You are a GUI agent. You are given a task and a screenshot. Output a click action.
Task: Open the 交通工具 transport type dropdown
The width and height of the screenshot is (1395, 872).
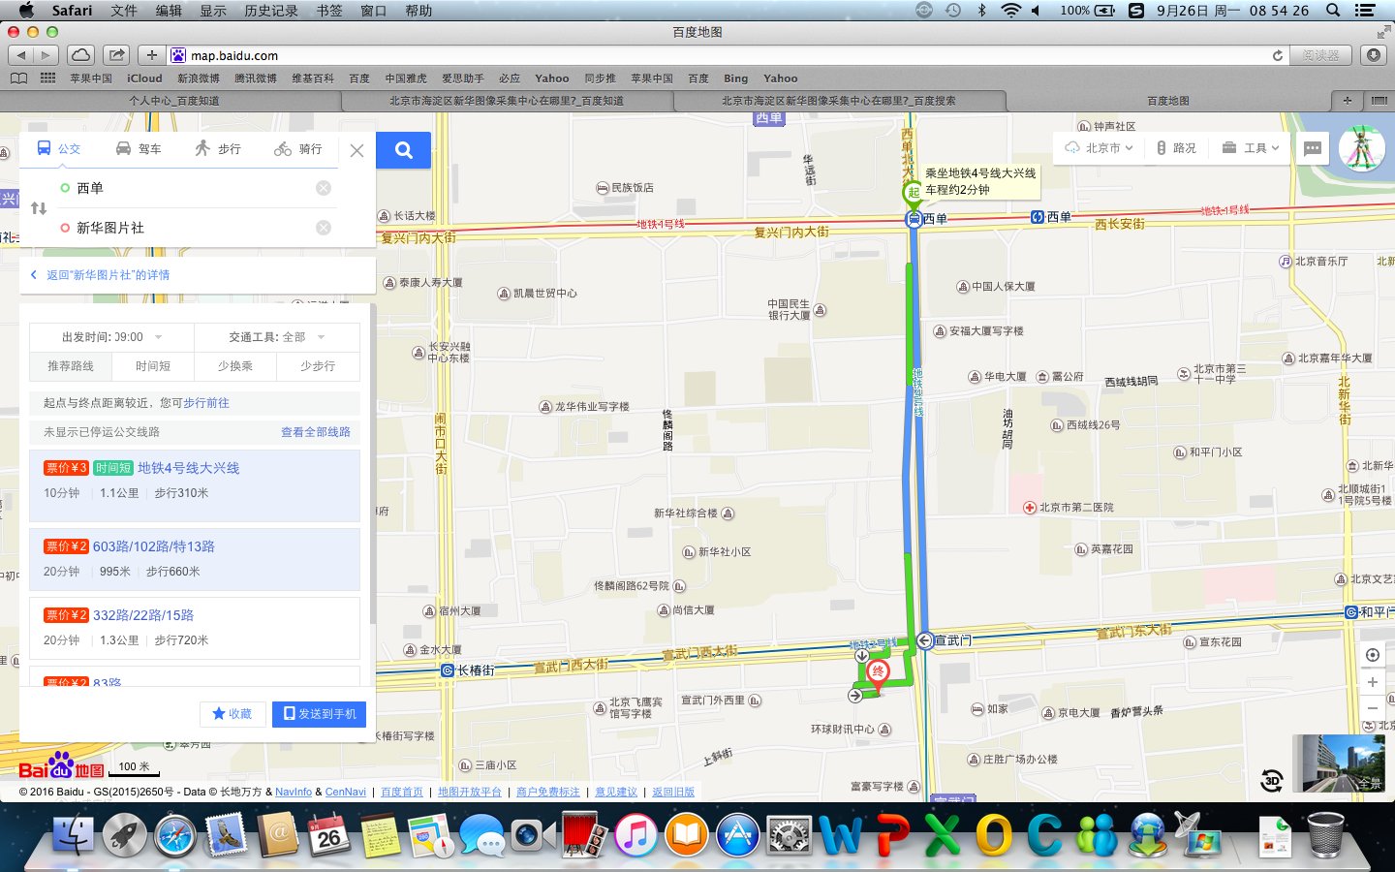pyautogui.click(x=277, y=337)
